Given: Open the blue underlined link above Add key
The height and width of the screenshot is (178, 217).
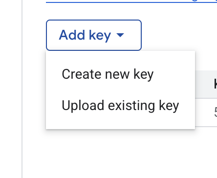Looking at the screenshot, I should click(131, 1).
